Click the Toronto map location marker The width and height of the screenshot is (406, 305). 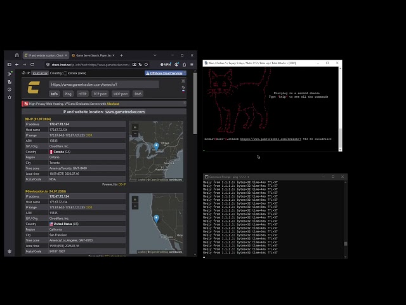pyautogui.click(x=156, y=146)
